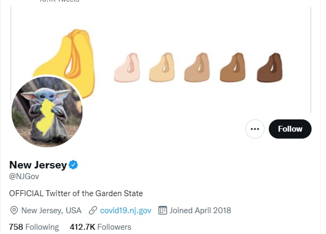Click the Joined April 2018 text

pos(200,211)
